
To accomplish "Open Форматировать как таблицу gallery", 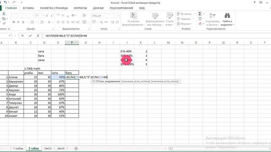I will pos(155,19).
